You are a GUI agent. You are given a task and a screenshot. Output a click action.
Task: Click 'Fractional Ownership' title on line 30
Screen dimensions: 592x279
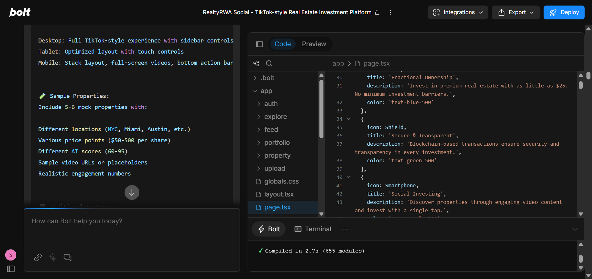pos(423,77)
